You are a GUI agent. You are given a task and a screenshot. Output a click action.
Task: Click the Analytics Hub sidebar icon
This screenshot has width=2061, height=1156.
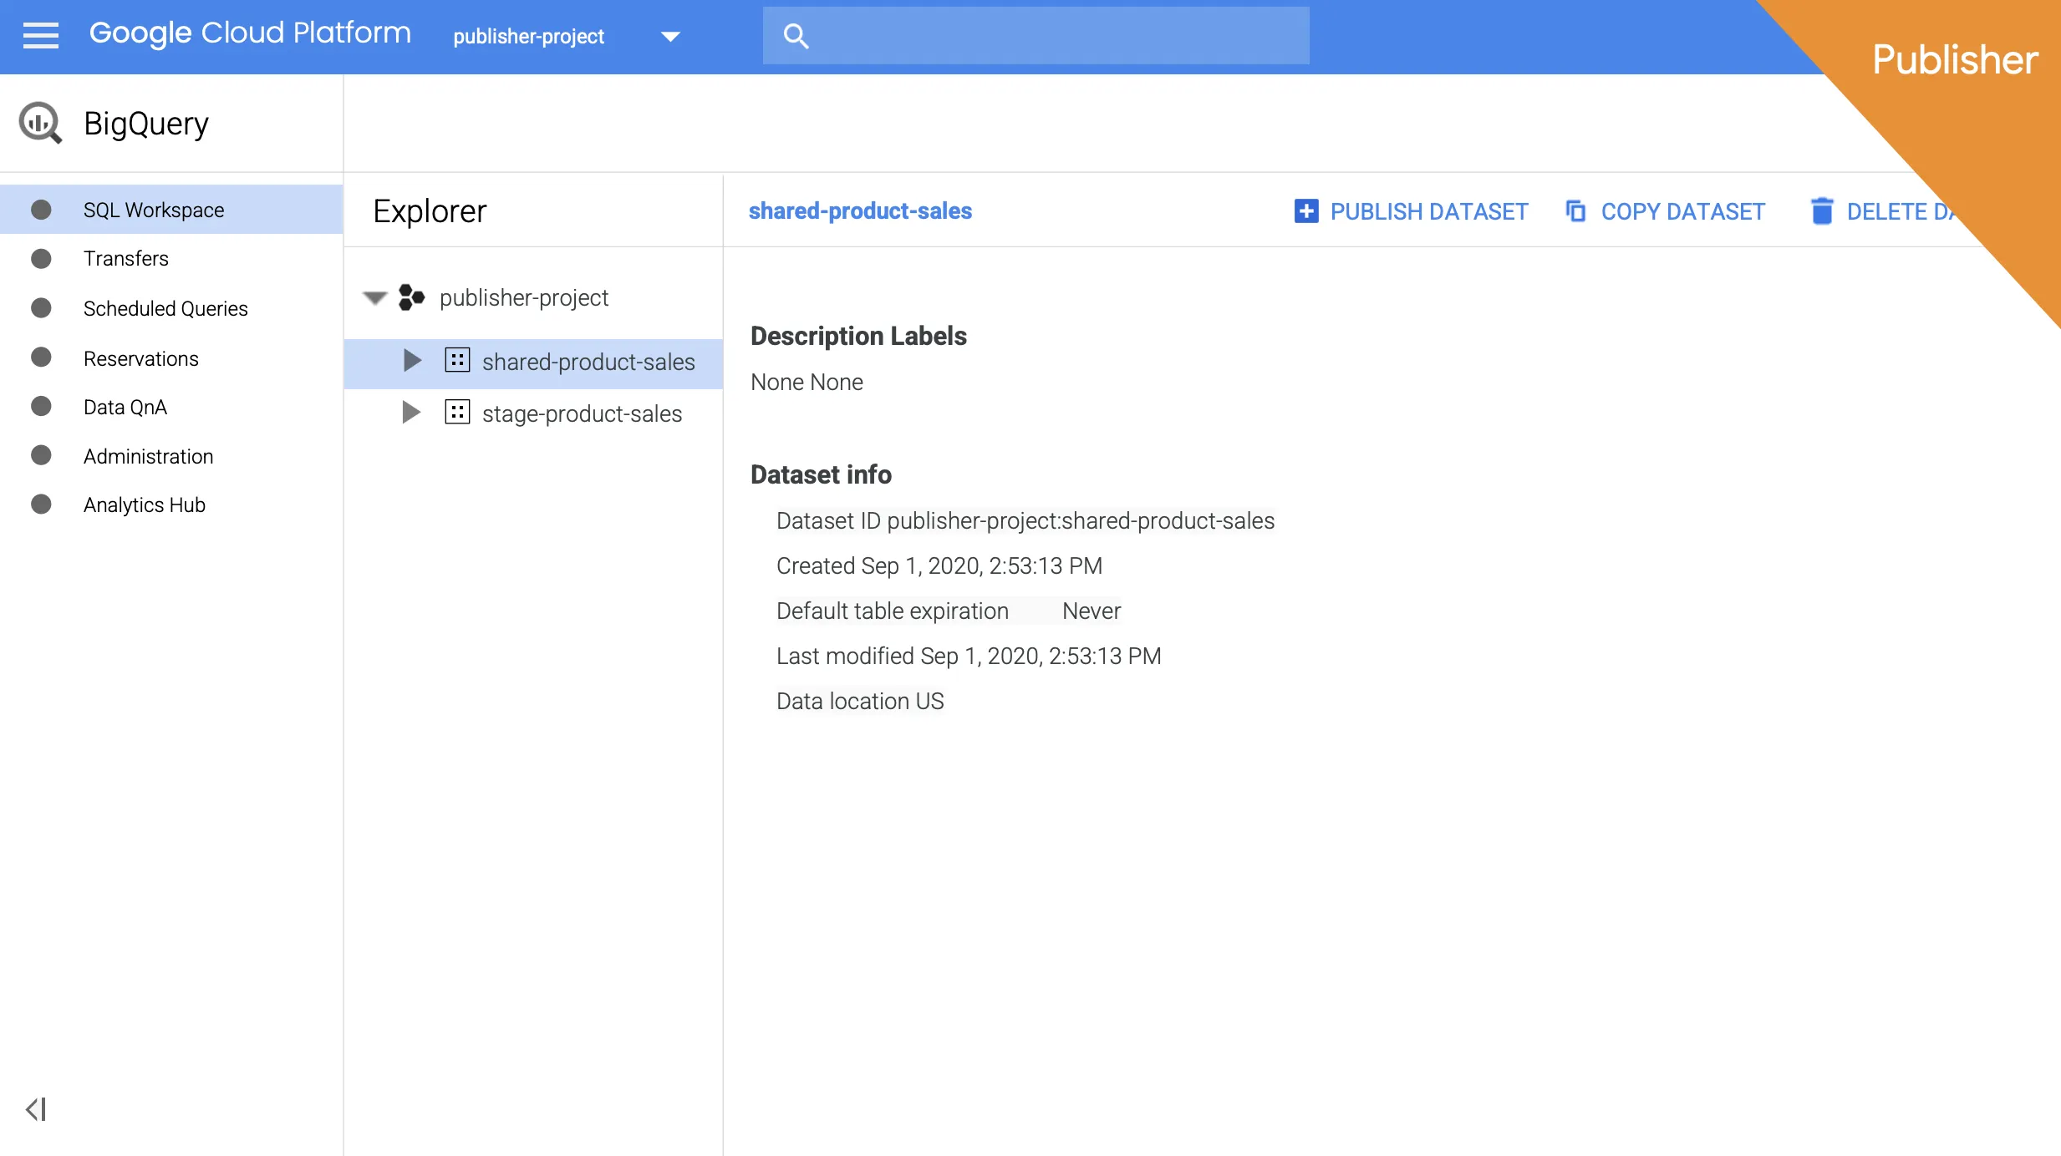point(43,505)
